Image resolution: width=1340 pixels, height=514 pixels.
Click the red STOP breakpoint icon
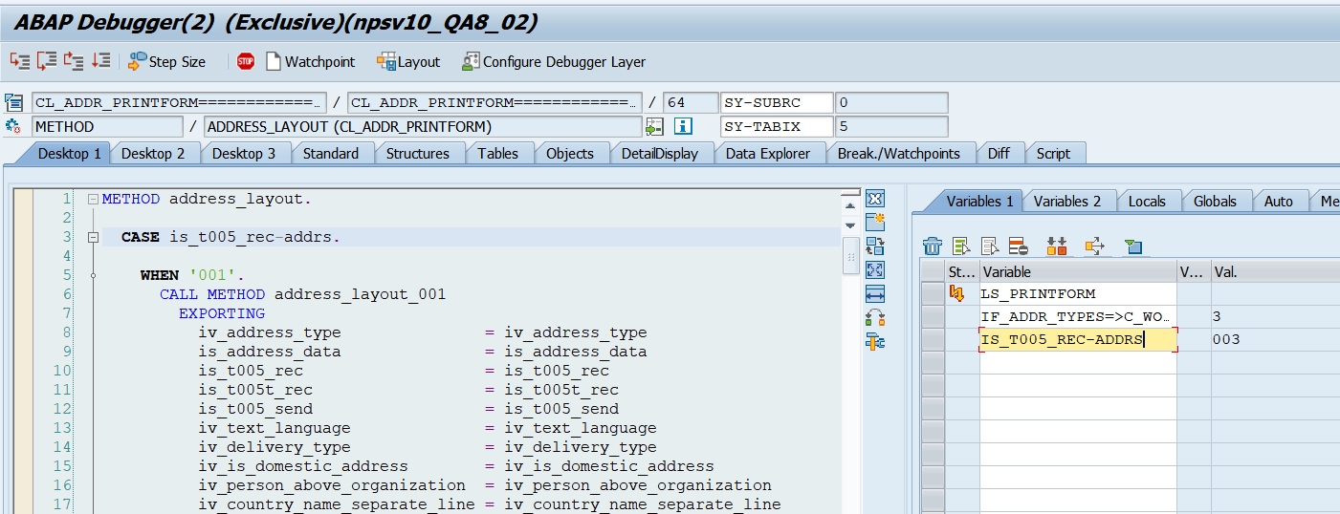coord(245,61)
